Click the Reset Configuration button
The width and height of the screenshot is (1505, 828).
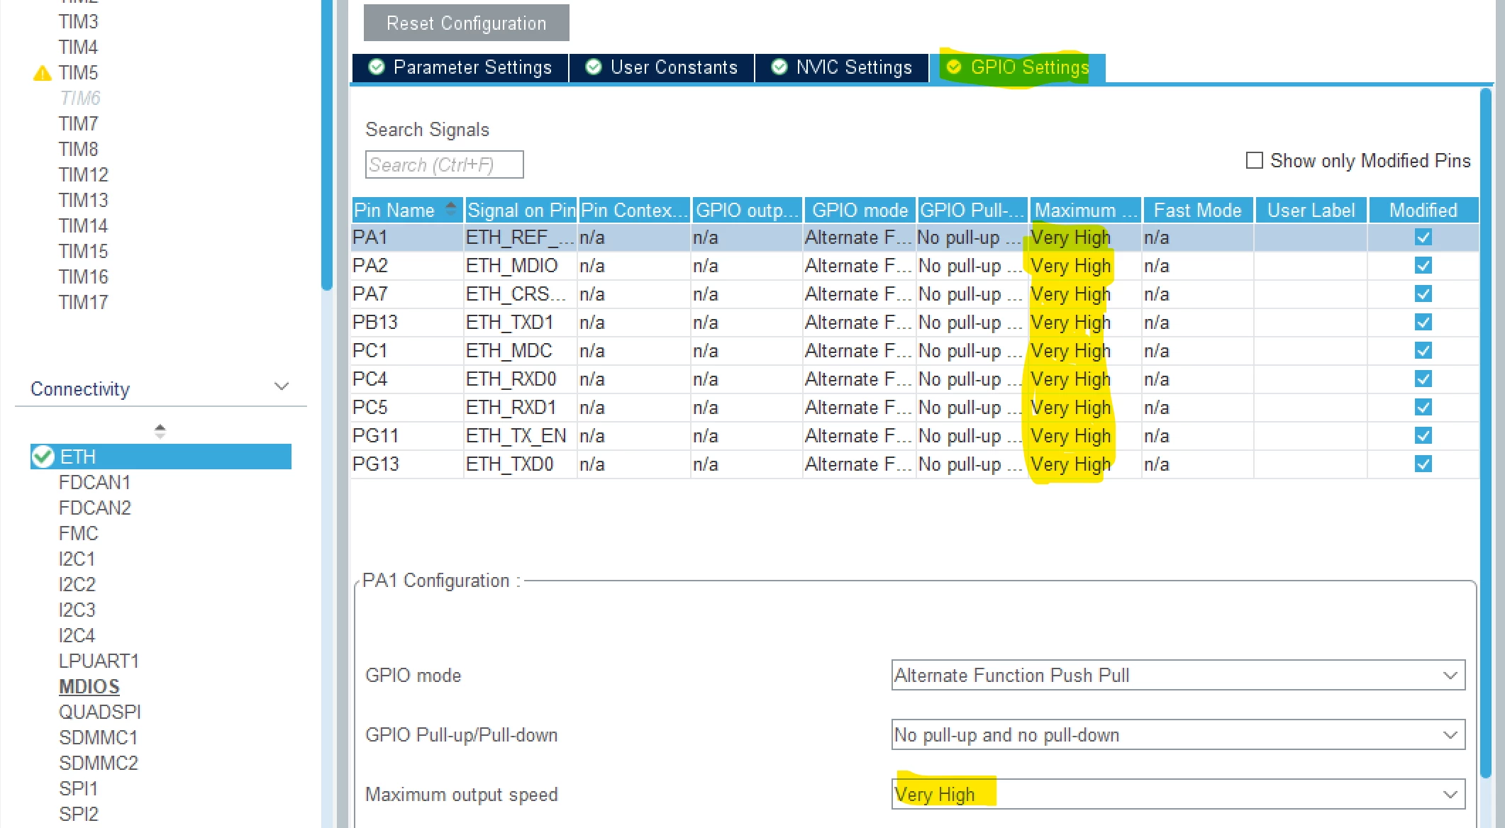466,23
